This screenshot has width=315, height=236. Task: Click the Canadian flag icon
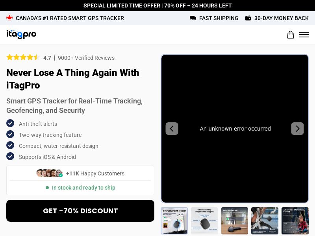(x=9, y=18)
